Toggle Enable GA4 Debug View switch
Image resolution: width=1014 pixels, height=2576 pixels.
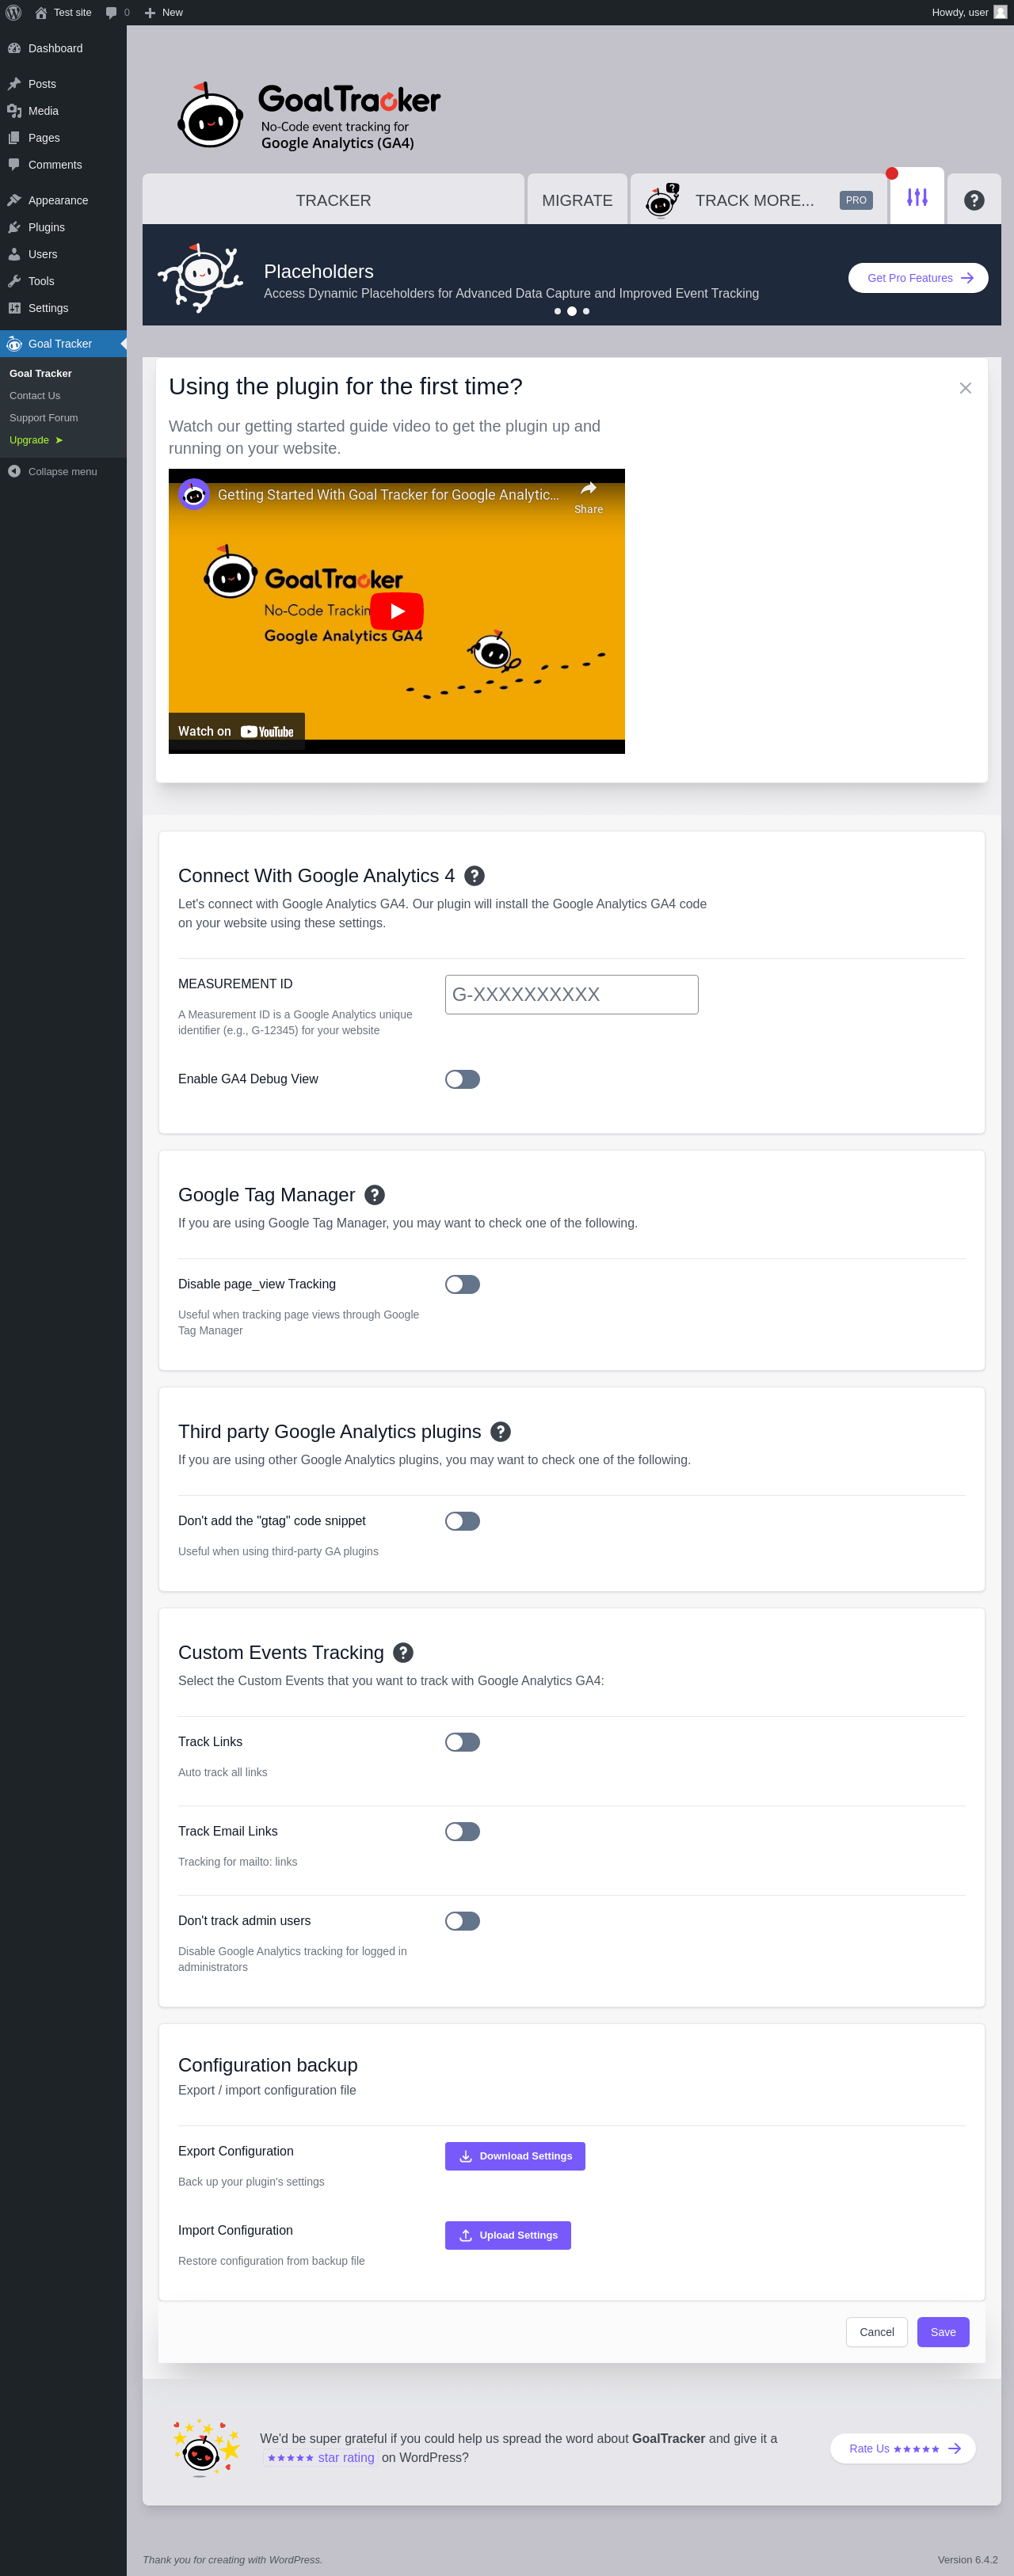(462, 1079)
